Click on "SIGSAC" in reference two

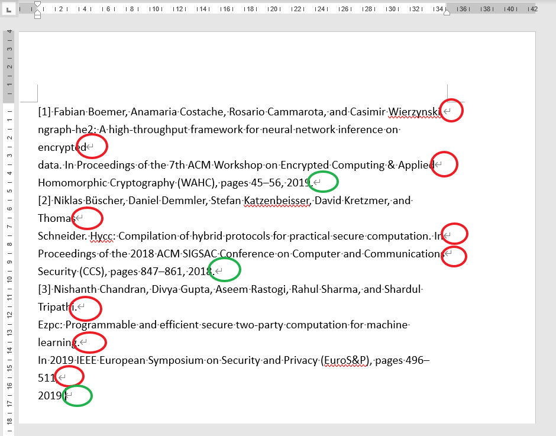pyautogui.click(x=199, y=254)
